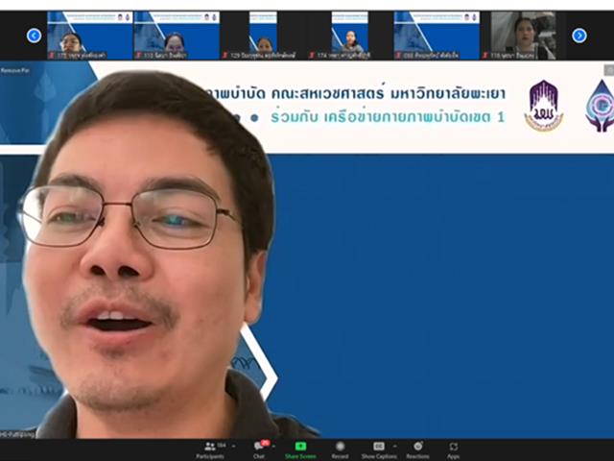Click the Remove Pin button
This screenshot has height=461, width=614.
[x=15, y=70]
